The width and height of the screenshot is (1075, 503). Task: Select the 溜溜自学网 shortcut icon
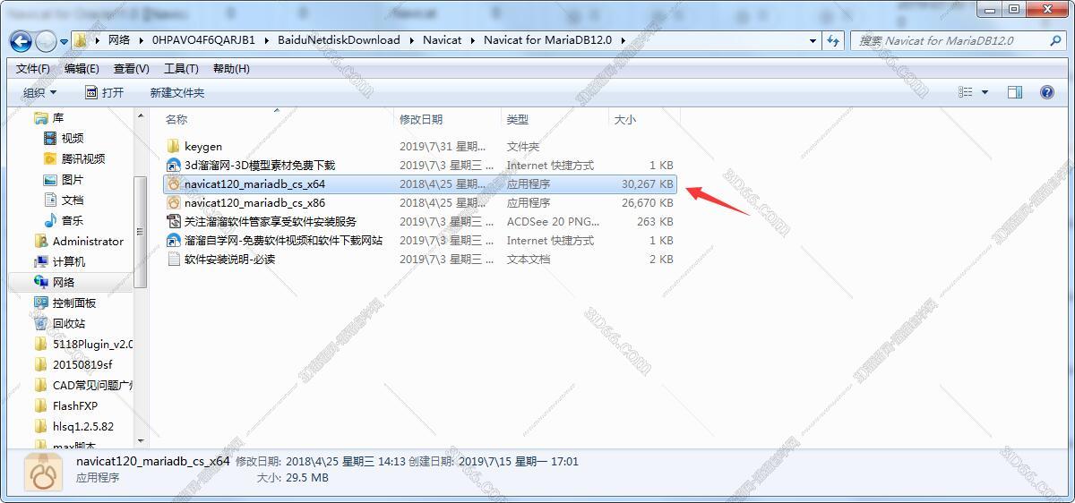(x=174, y=240)
